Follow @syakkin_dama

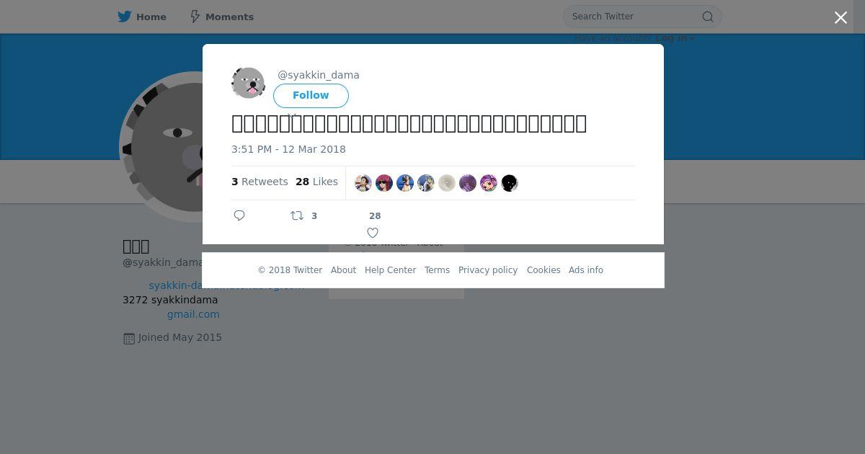(x=311, y=96)
